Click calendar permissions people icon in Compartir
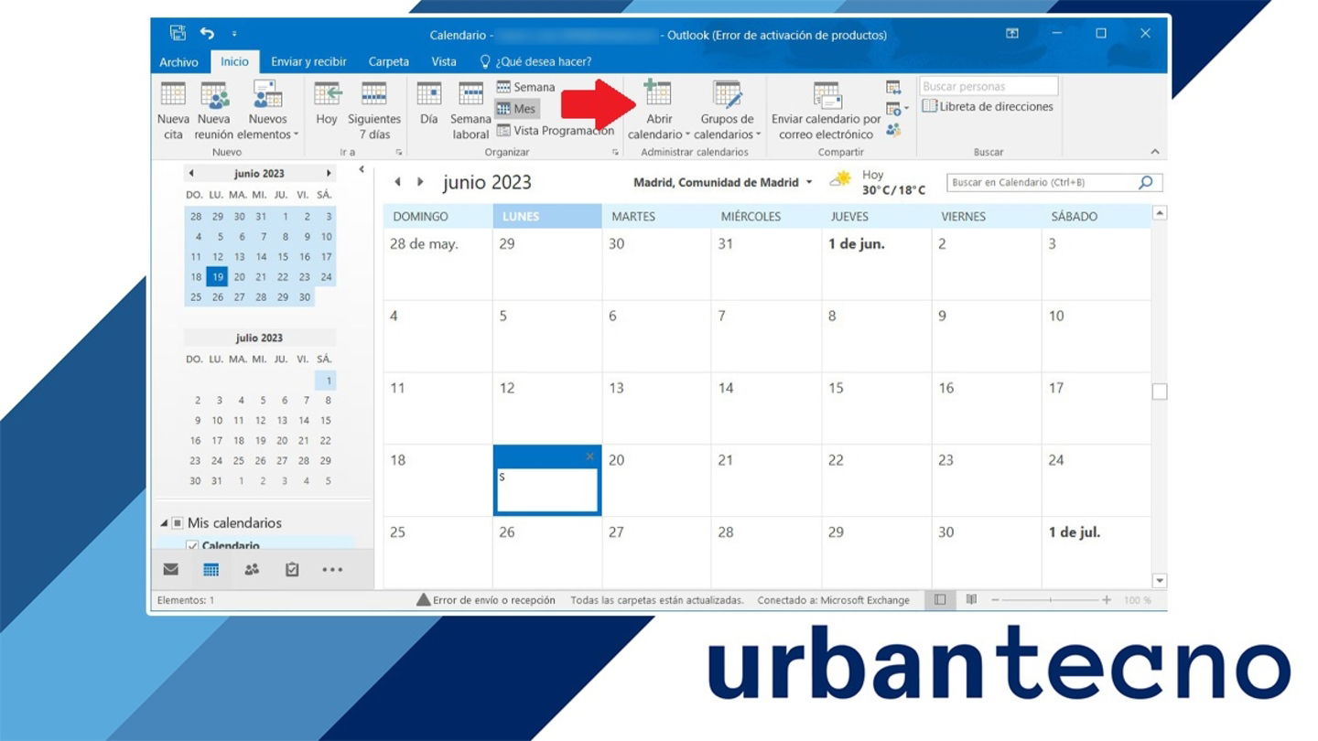The image size is (1318, 741). point(893,130)
